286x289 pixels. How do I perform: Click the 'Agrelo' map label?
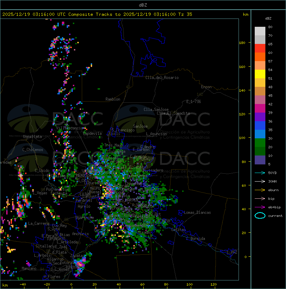(84, 206)
